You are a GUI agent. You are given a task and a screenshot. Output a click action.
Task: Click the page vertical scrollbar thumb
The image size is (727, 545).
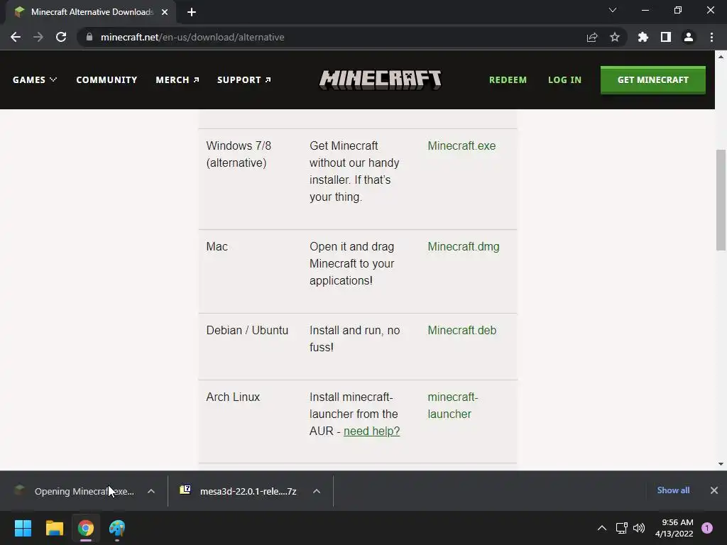(x=721, y=199)
